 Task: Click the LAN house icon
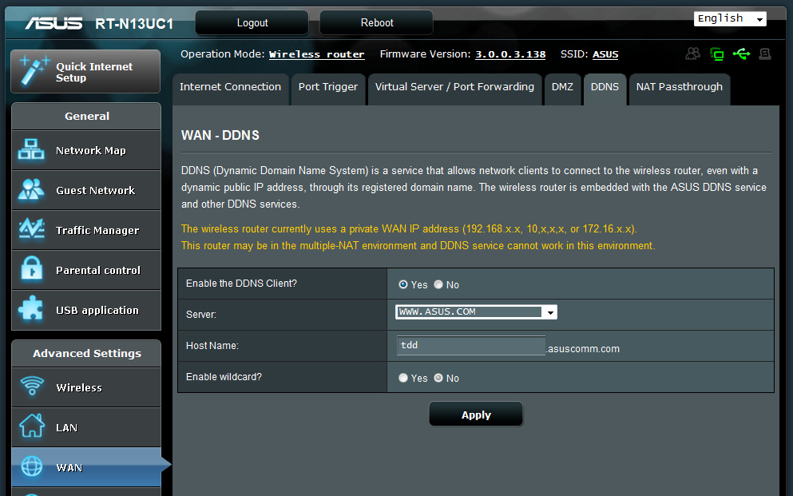(x=33, y=425)
